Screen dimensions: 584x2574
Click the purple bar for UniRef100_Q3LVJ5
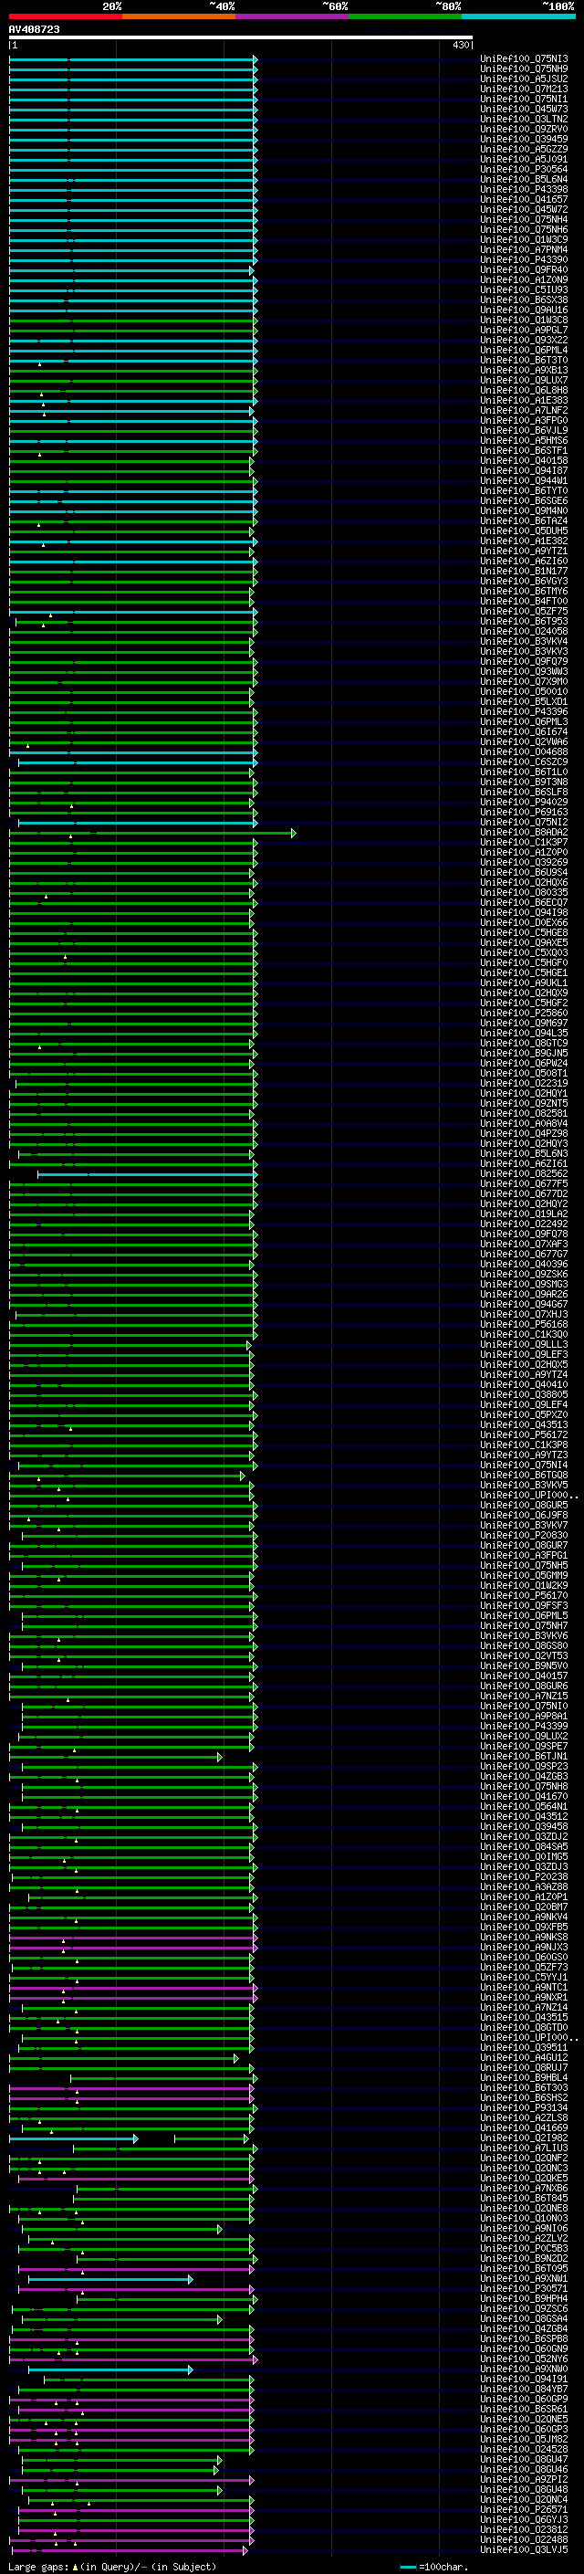(128, 2550)
